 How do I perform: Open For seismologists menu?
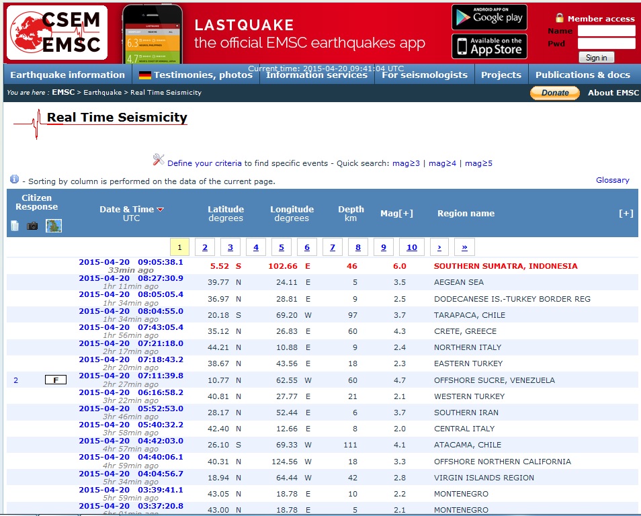425,75
